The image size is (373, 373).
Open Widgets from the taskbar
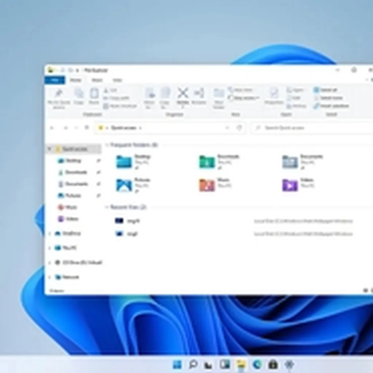tap(225, 364)
